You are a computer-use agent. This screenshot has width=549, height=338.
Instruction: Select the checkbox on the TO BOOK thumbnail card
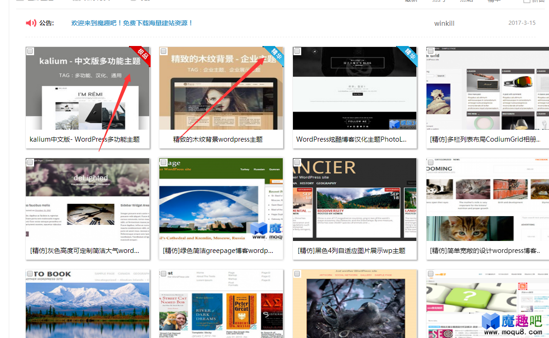pos(30,274)
